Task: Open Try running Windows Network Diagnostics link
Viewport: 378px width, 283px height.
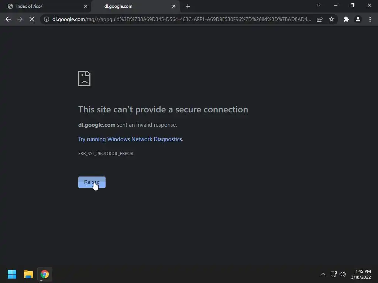Action: pos(130,139)
